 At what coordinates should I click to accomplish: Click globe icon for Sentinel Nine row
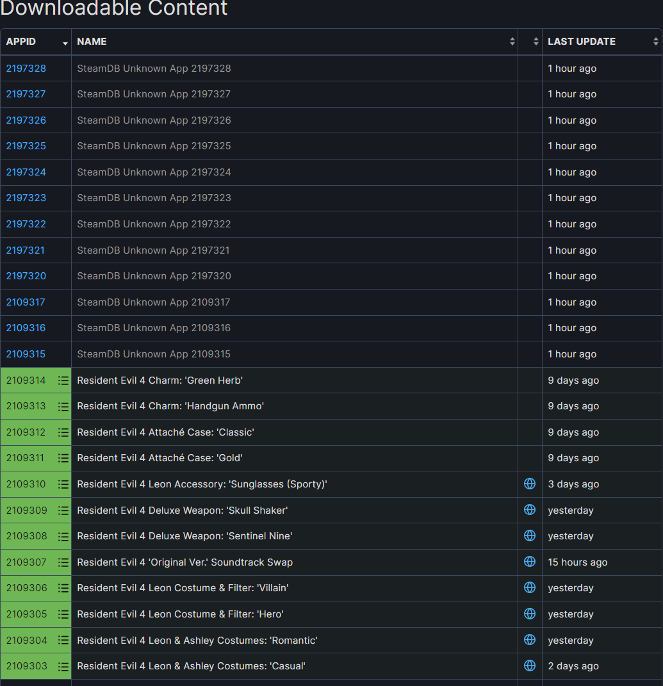[x=530, y=535]
